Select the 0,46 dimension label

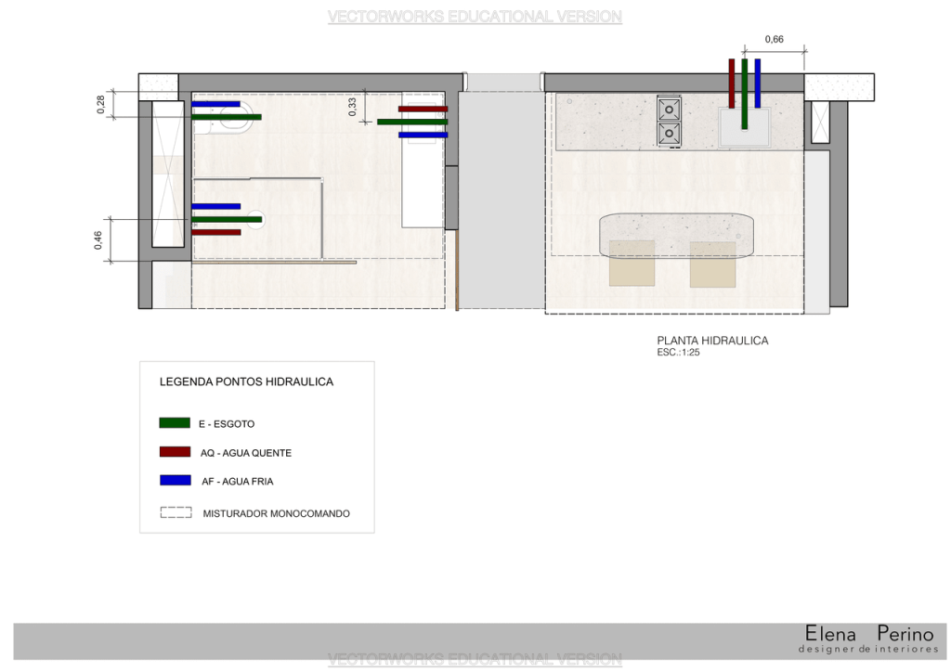point(99,239)
